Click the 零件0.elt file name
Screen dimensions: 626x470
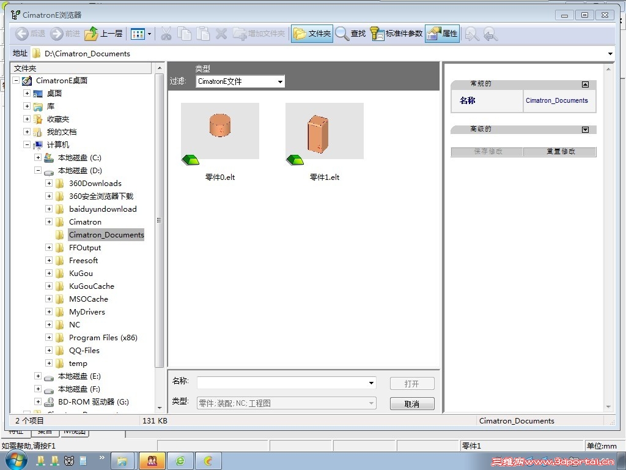(220, 177)
